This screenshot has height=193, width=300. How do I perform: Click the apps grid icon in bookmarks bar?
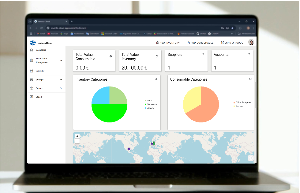click(x=31, y=33)
